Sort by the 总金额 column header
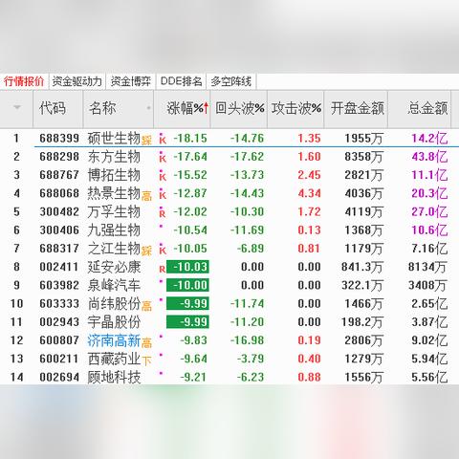This screenshot has width=459, height=459. coord(427,108)
